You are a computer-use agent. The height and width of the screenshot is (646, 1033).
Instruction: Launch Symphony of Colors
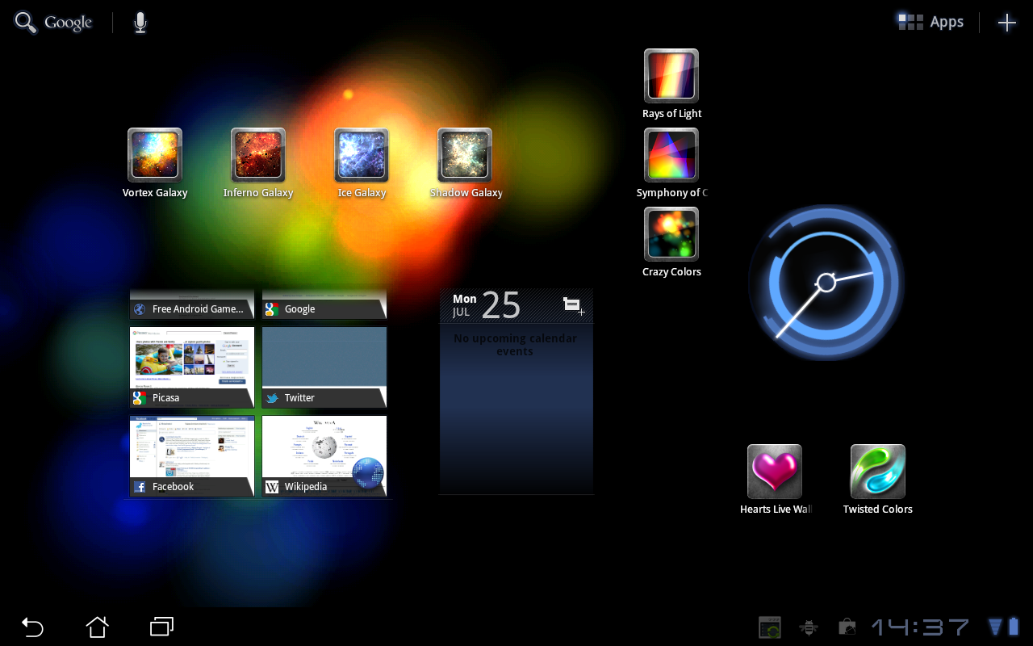pos(671,153)
